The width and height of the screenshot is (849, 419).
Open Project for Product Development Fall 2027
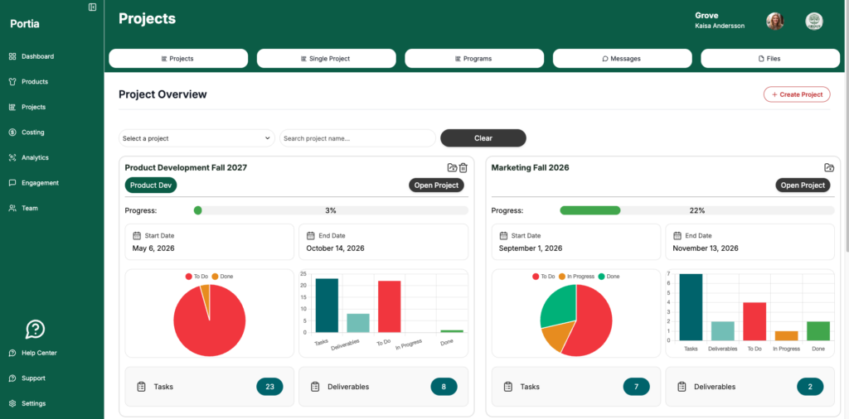click(x=436, y=185)
